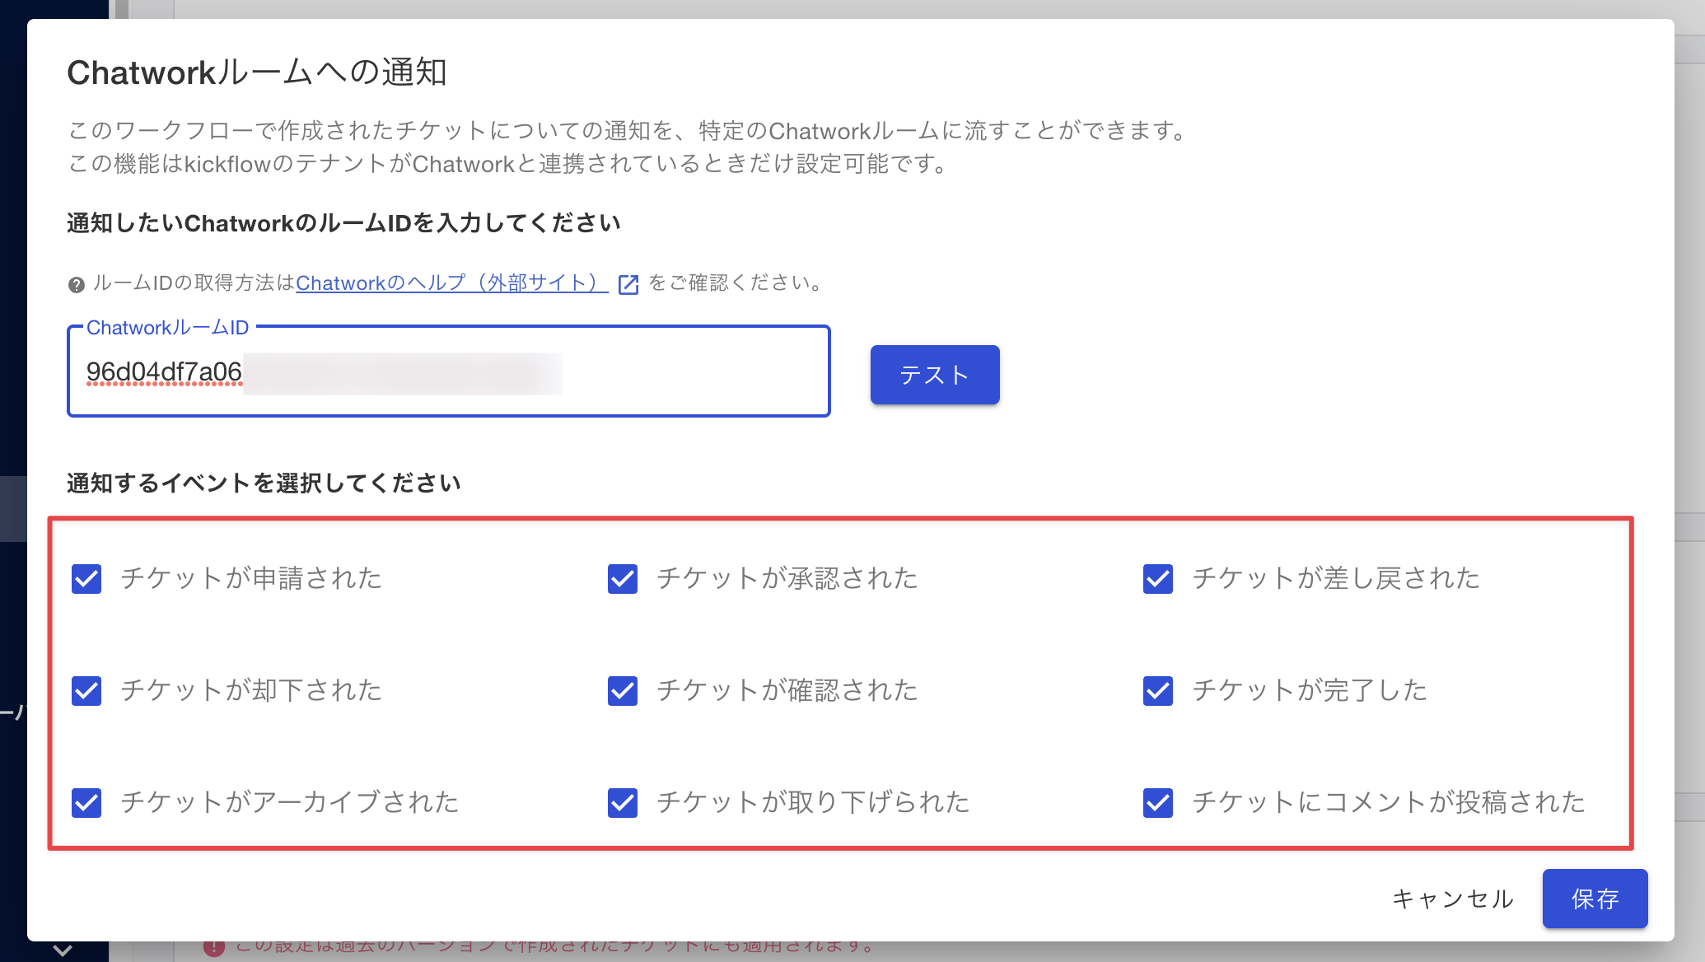The height and width of the screenshot is (962, 1705).
Task: Click the external link icon beside Chatwork help
Action: click(628, 284)
